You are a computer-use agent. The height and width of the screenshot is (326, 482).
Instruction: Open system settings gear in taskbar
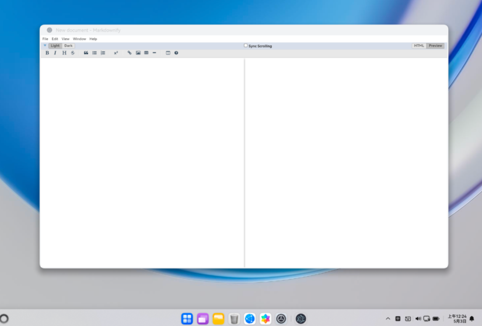tap(281, 318)
